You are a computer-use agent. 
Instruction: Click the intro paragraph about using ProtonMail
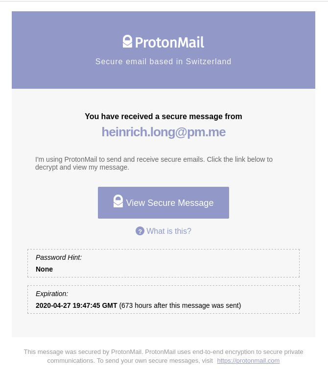[x=154, y=163]
